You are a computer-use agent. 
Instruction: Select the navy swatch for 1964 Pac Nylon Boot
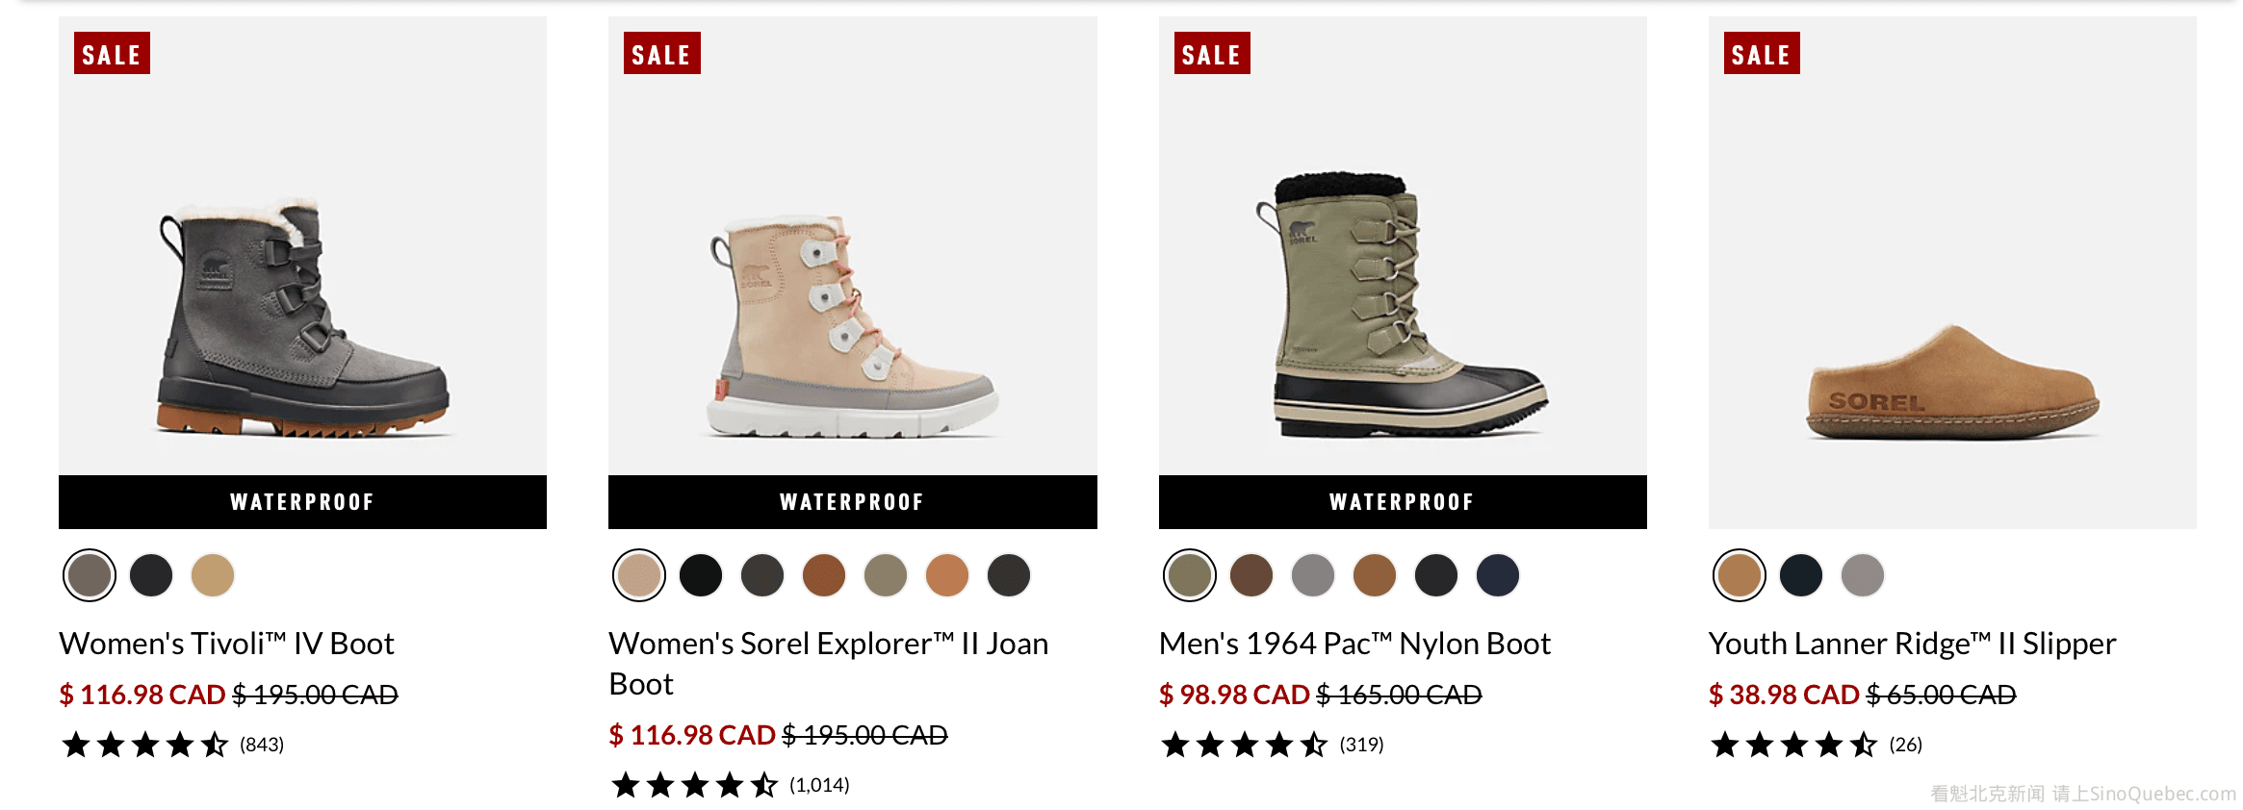tap(1498, 575)
